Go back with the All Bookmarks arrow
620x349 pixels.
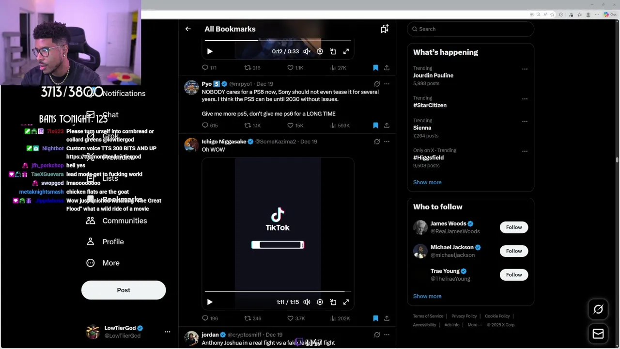188,29
